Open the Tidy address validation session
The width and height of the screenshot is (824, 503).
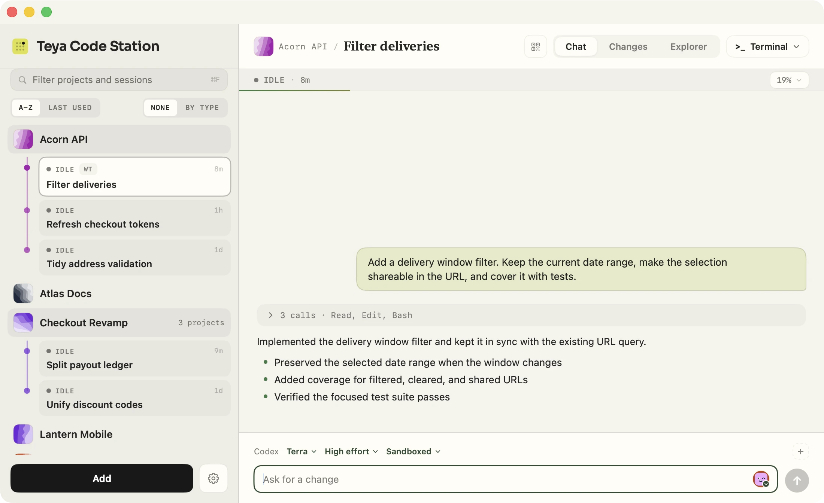tap(135, 257)
